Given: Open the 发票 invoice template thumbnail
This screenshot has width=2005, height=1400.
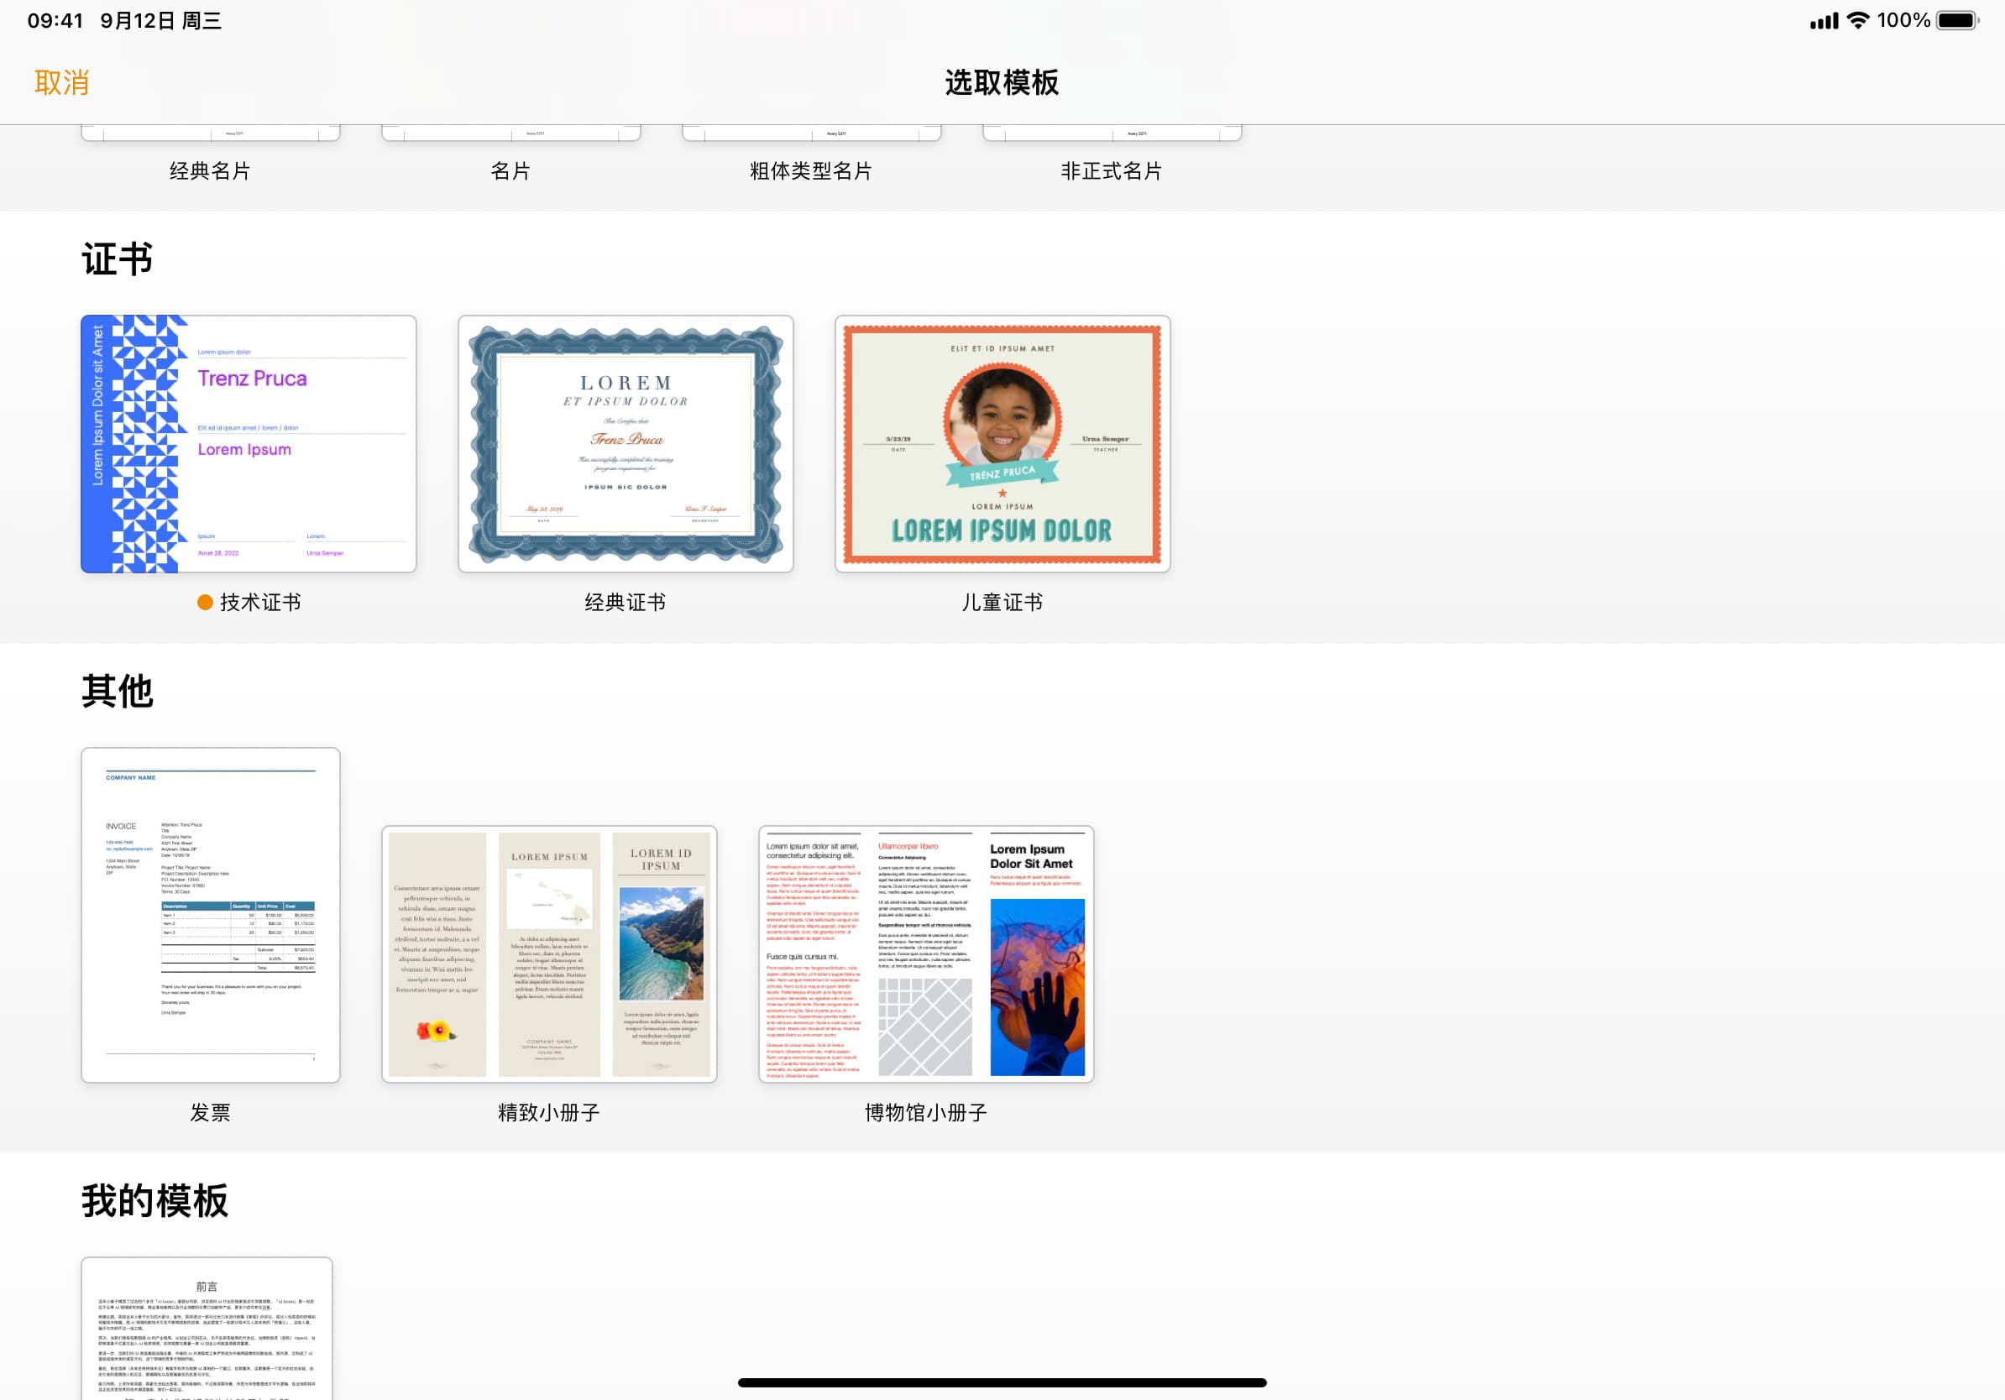Looking at the screenshot, I should pos(211,915).
